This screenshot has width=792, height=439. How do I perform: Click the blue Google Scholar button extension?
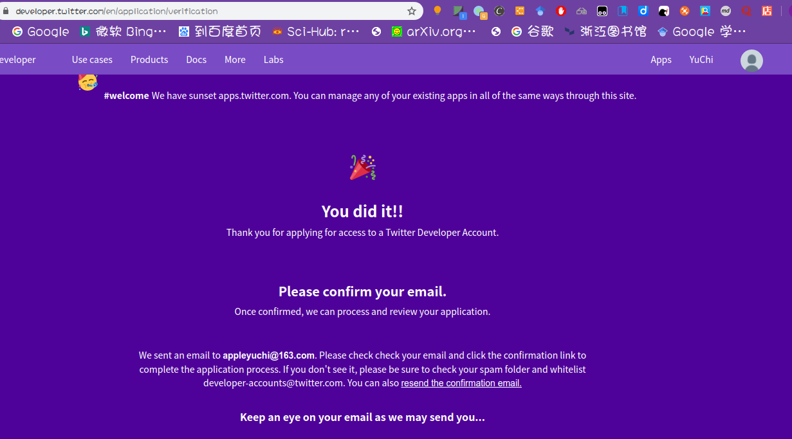[540, 11]
